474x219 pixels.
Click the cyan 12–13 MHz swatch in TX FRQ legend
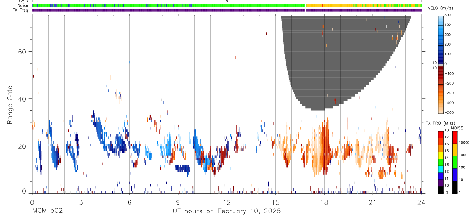point(440,169)
